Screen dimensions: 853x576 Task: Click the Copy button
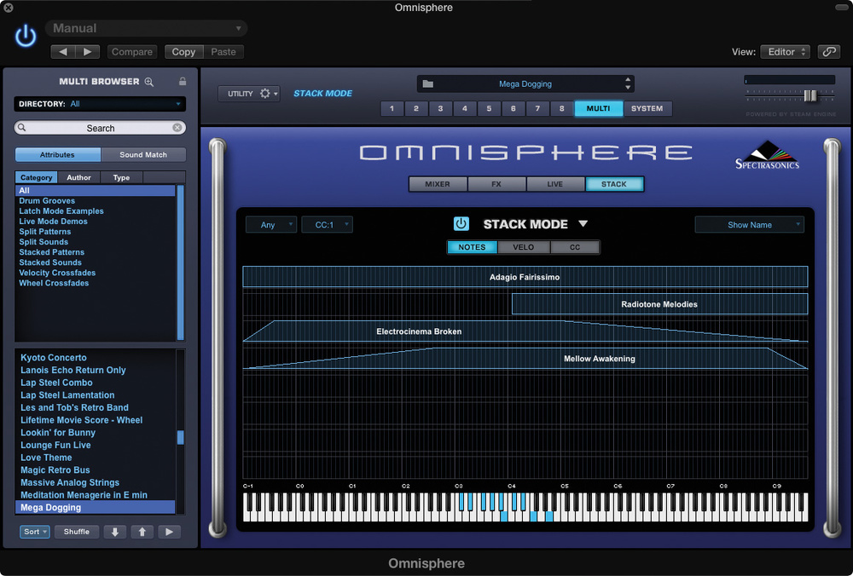click(x=184, y=52)
